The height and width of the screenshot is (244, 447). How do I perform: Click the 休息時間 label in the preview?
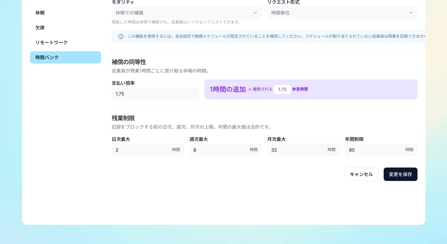pos(300,89)
